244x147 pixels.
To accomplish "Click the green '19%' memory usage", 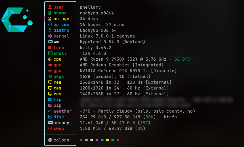I will click(144, 123).
